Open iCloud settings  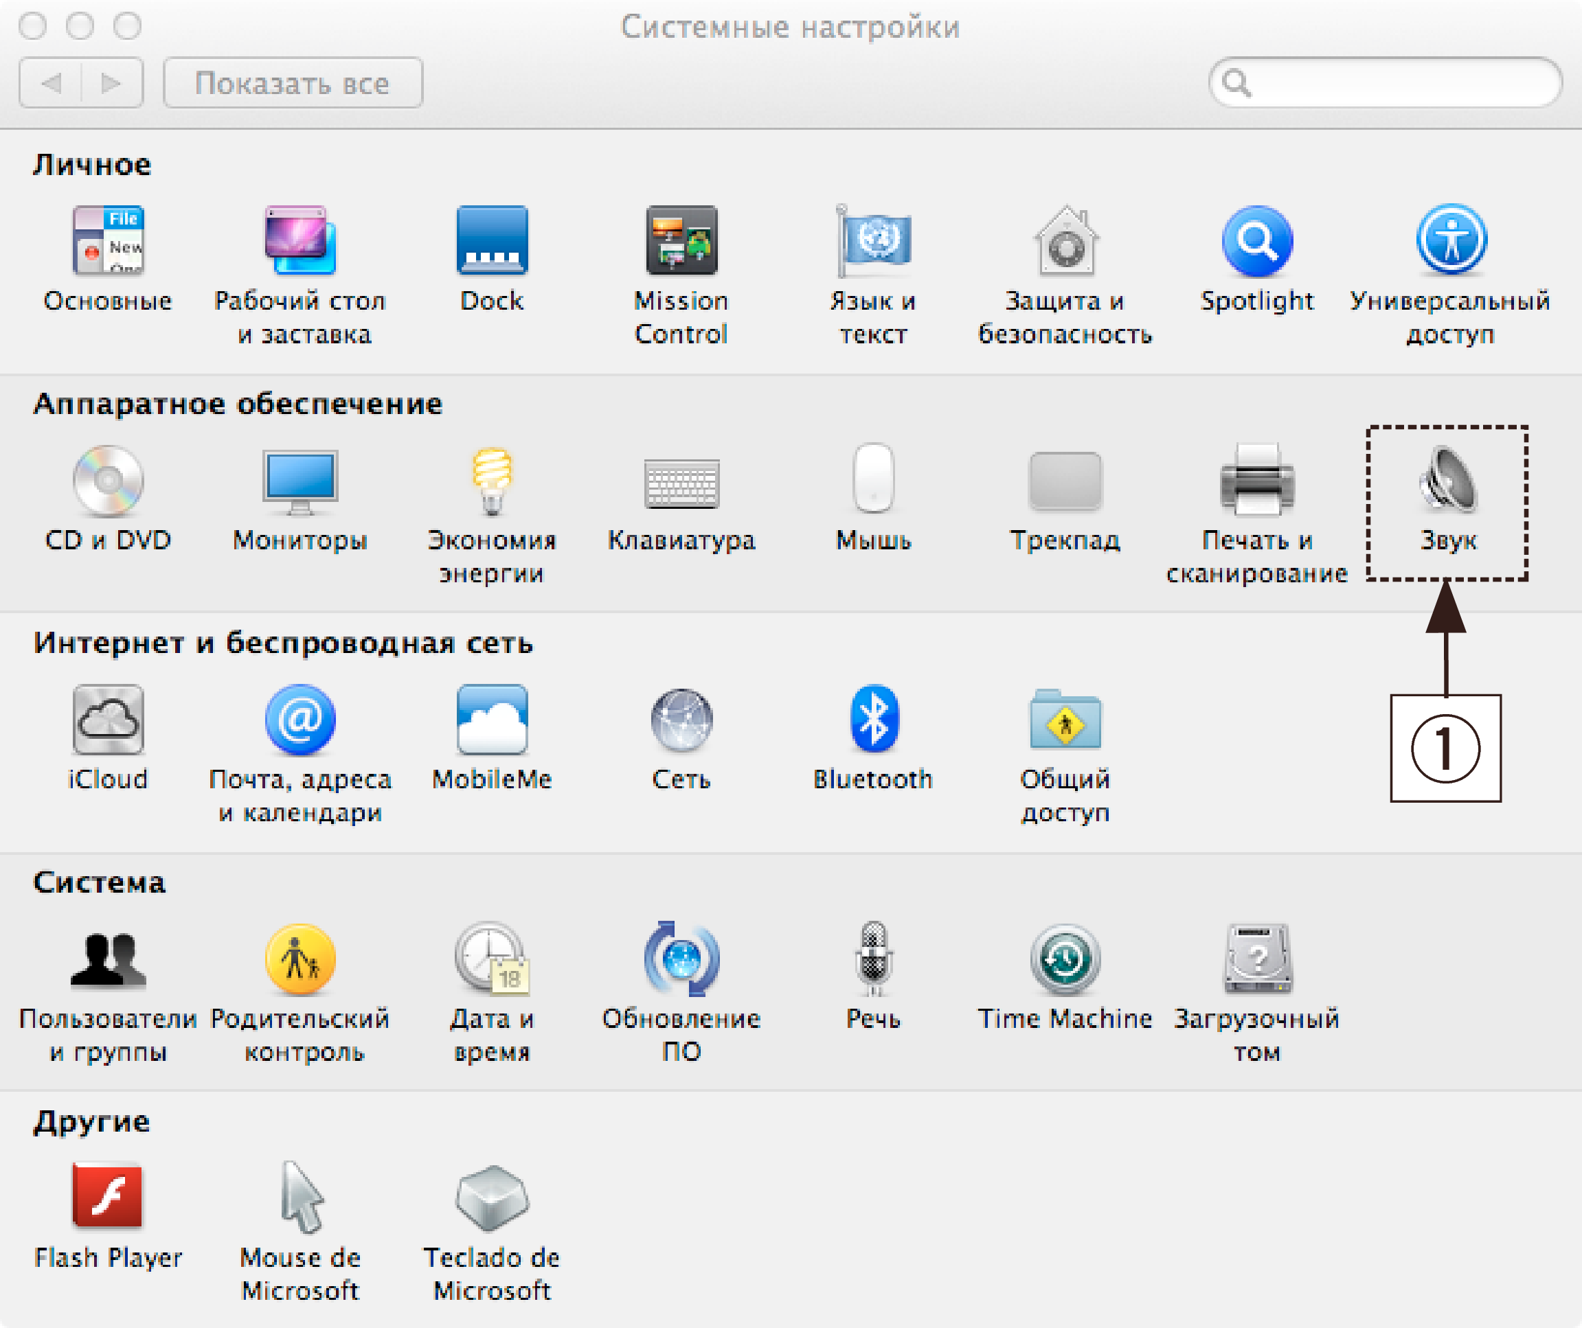[108, 720]
